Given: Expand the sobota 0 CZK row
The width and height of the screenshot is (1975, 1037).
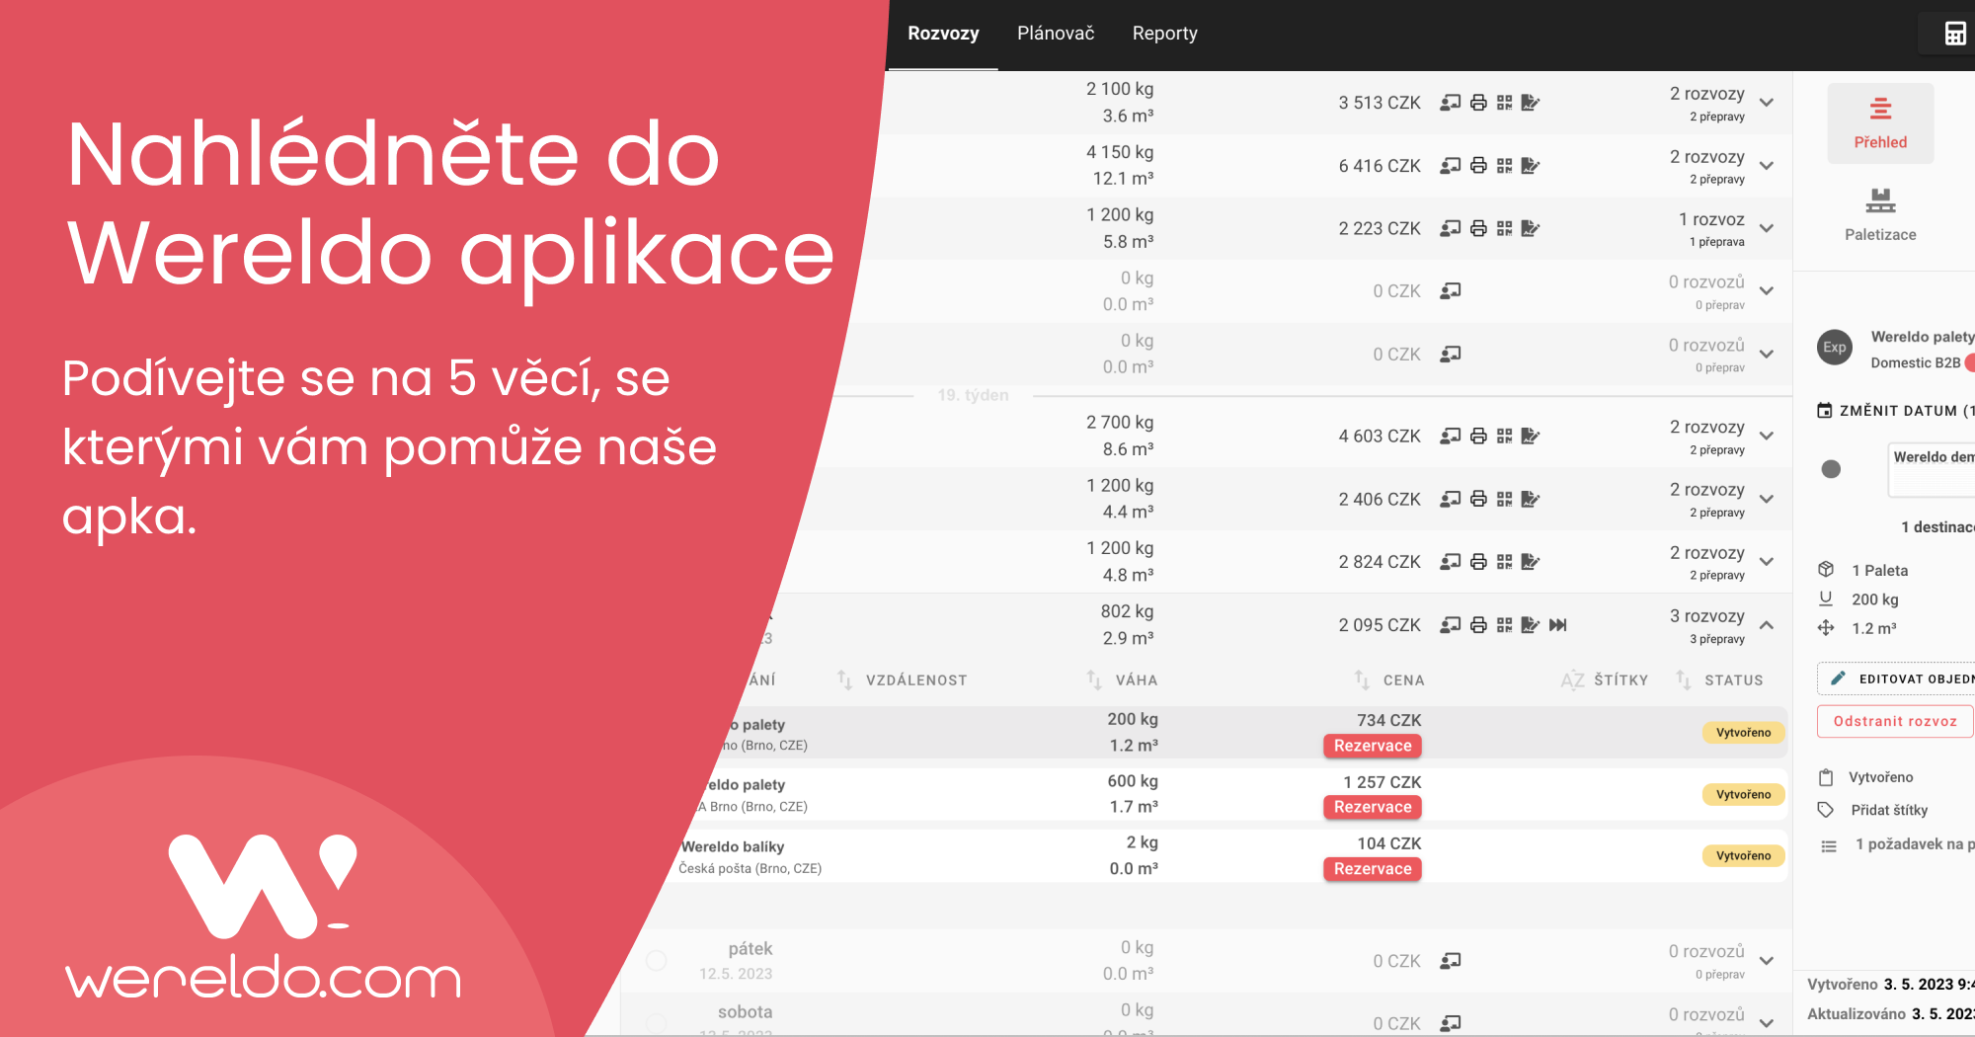Looking at the screenshot, I should click(x=1767, y=1023).
